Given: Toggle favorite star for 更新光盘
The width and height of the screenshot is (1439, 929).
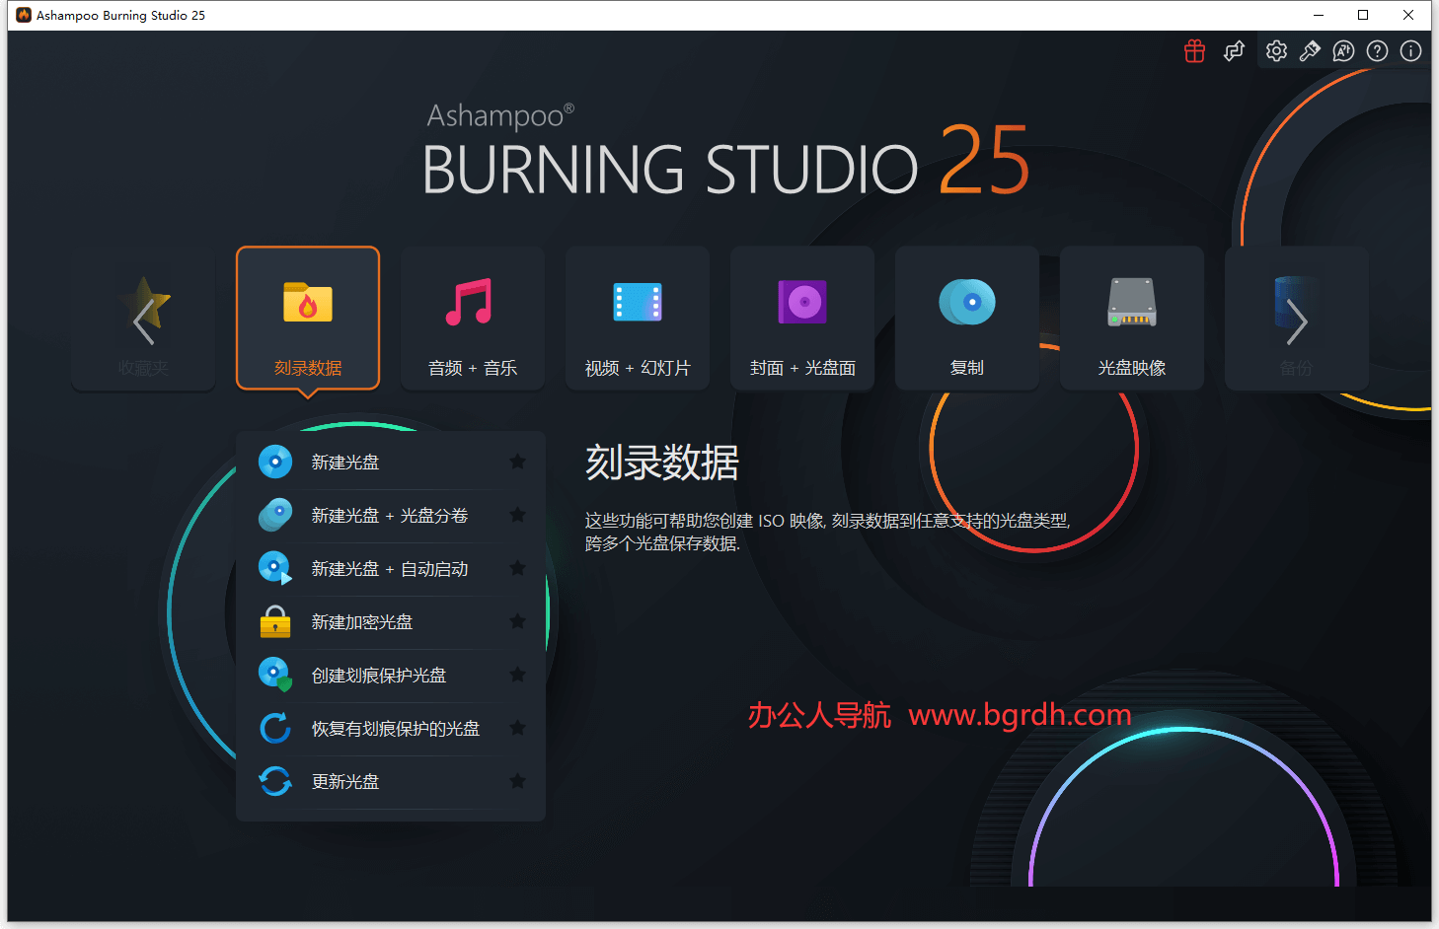Looking at the screenshot, I should 517,781.
